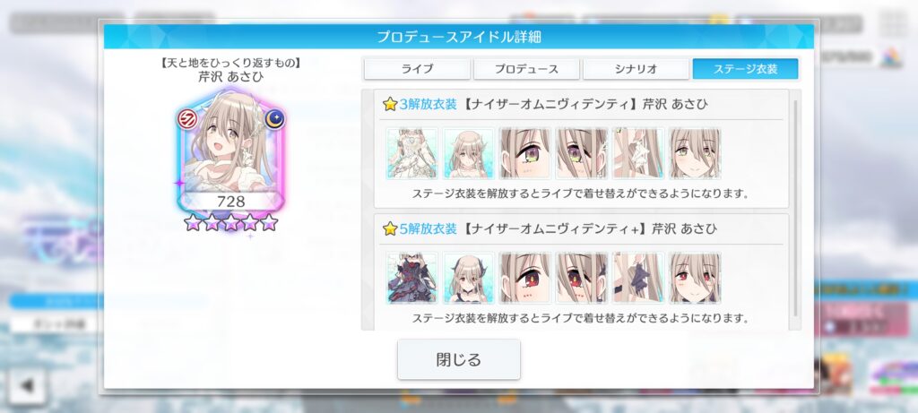Select the ステージ衣装 tab
This screenshot has width=918, height=413.
(x=745, y=69)
